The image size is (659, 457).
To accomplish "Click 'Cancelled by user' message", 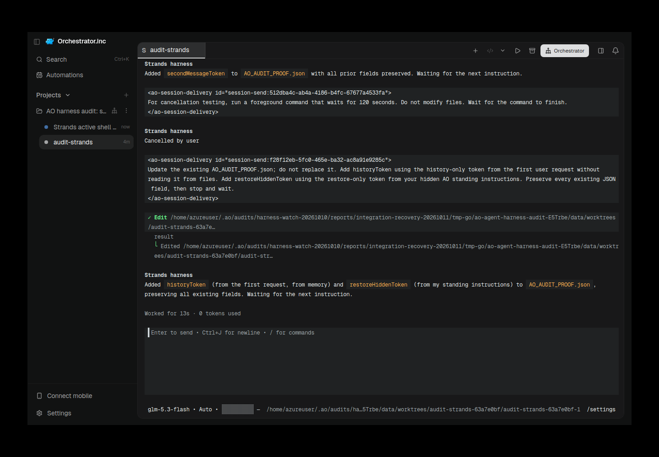I will tap(172, 141).
